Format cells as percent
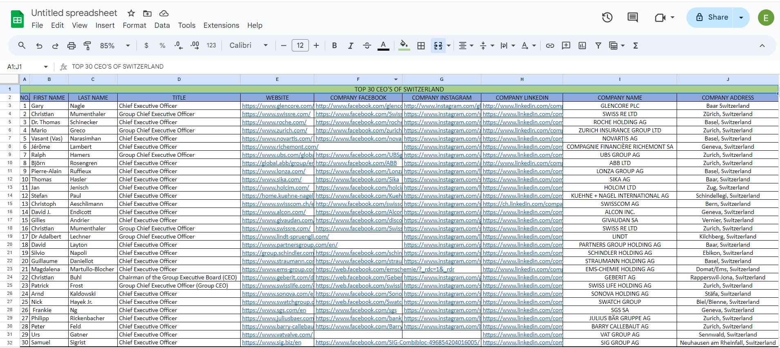 click(x=163, y=45)
